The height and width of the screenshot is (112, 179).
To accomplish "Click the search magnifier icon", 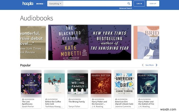I will pos(129,4).
